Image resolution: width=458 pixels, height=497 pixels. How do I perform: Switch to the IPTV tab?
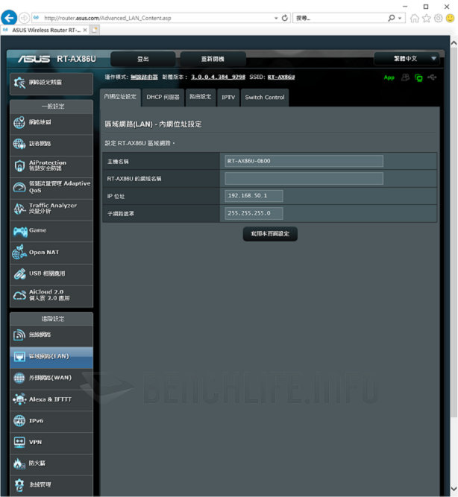228,98
